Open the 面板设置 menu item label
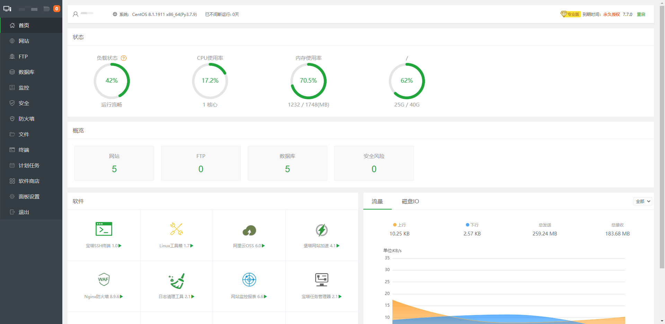Viewport: 665px width, 324px height. click(x=29, y=196)
